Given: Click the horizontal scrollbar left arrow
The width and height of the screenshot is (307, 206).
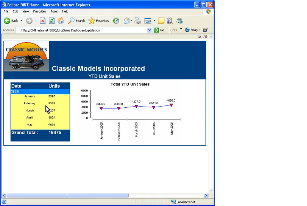Looking at the screenshot, I should (4, 195).
